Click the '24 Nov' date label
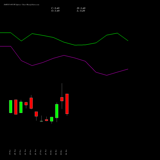160x160 pixels. click(25, 152)
